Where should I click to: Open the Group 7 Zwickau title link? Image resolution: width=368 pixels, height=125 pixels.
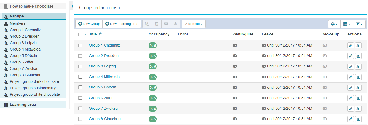(103, 108)
